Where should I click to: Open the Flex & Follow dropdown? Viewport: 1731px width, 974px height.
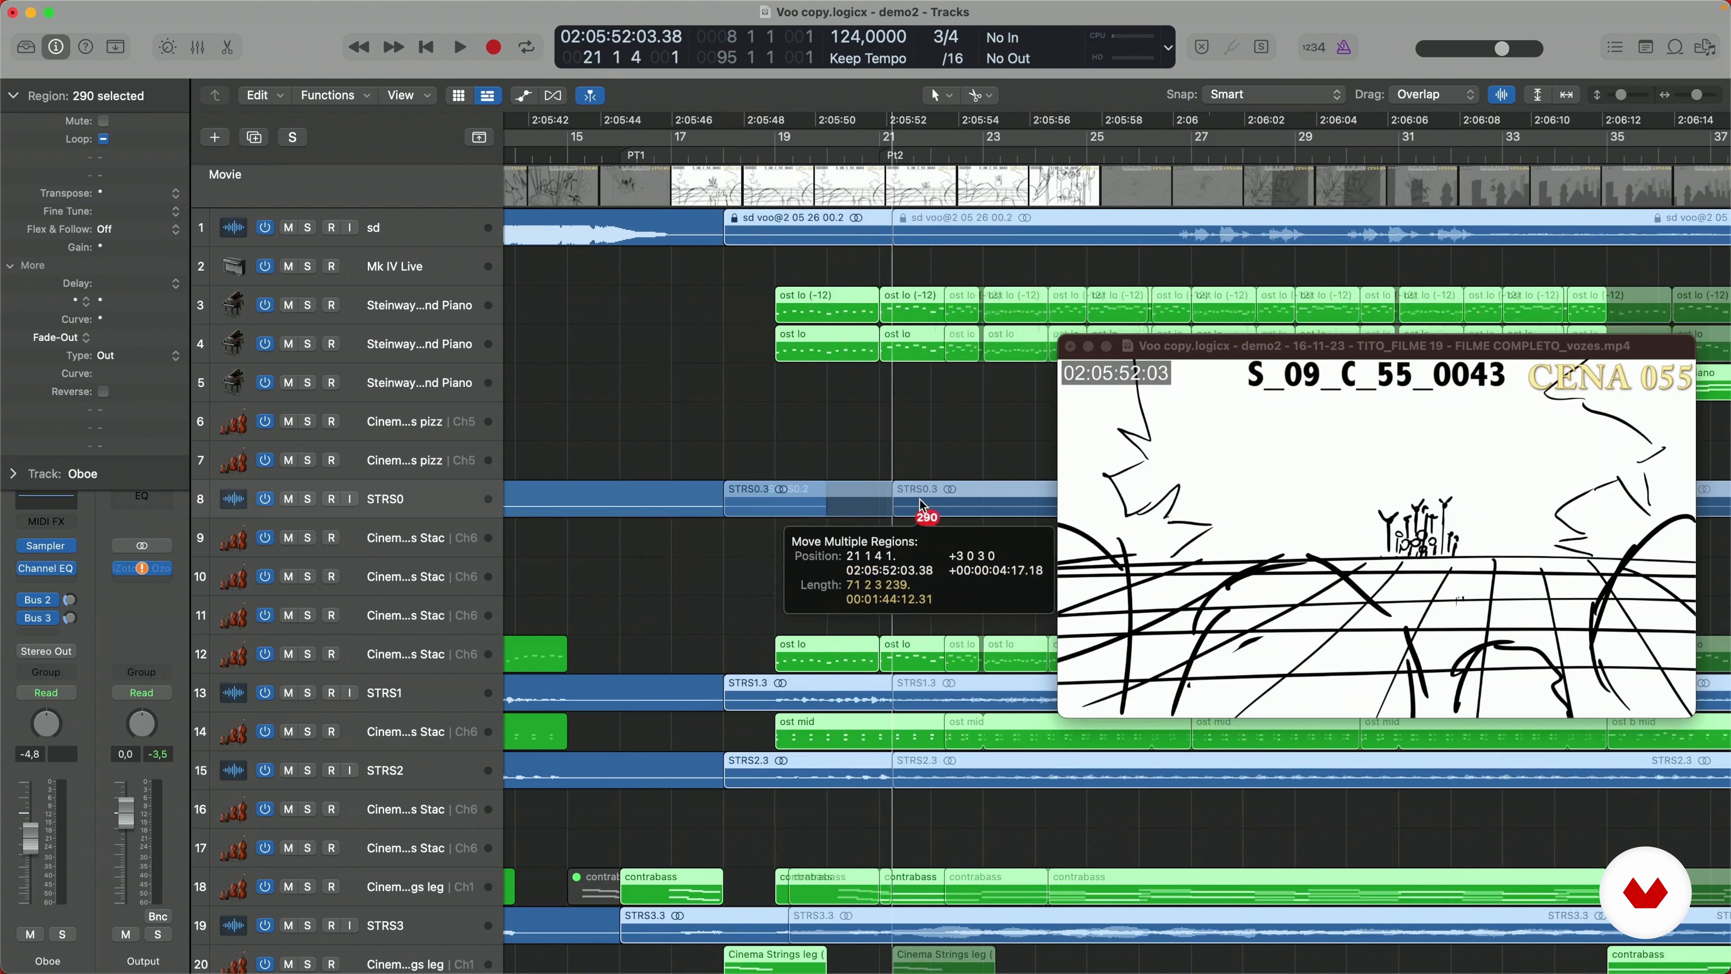(x=138, y=229)
